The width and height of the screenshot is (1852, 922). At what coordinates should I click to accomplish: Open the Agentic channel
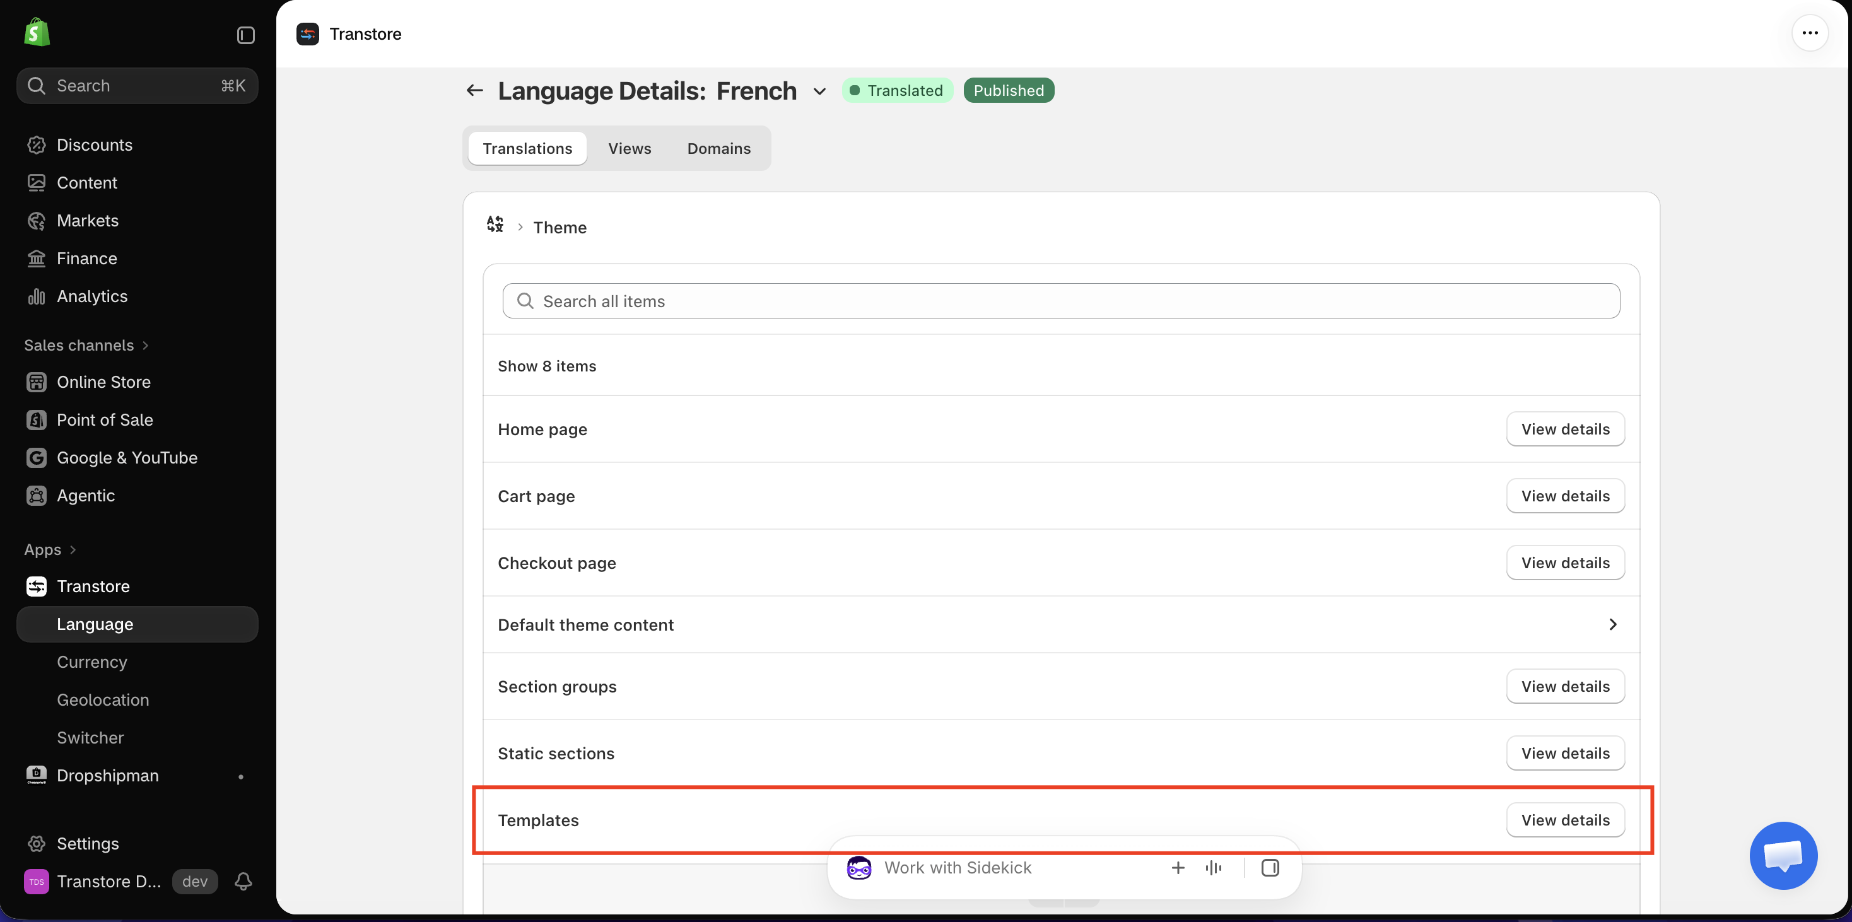(x=86, y=495)
